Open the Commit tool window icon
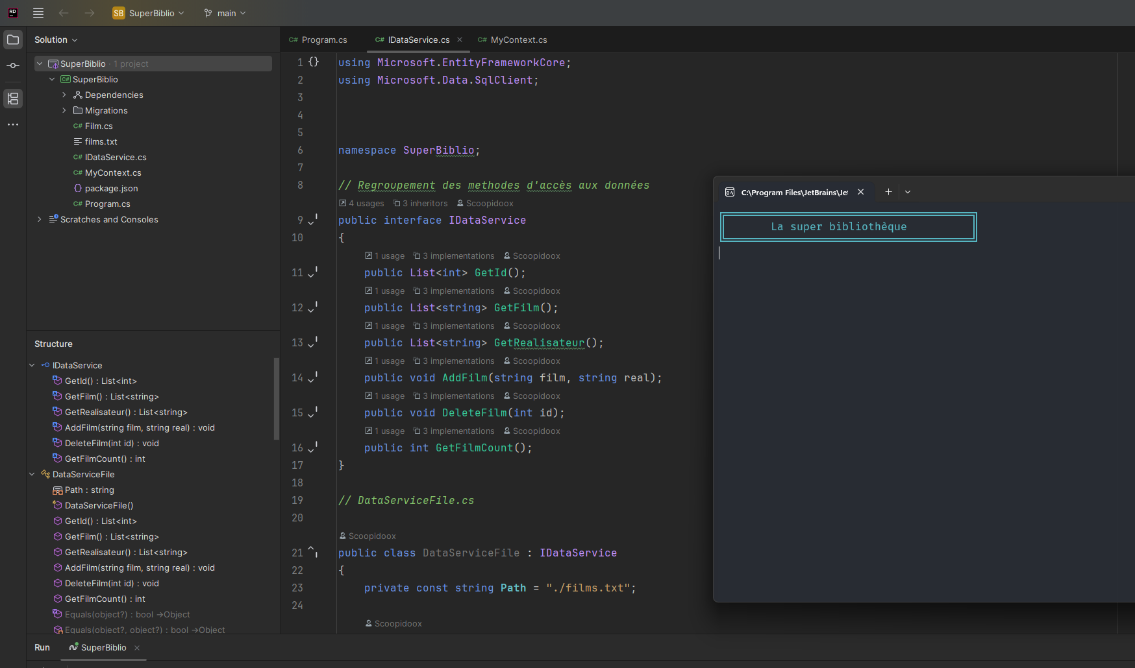Image resolution: width=1135 pixels, height=668 pixels. (x=13, y=66)
